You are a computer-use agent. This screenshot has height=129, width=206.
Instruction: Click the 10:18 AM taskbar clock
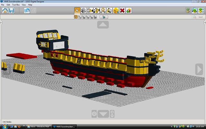point(200,126)
